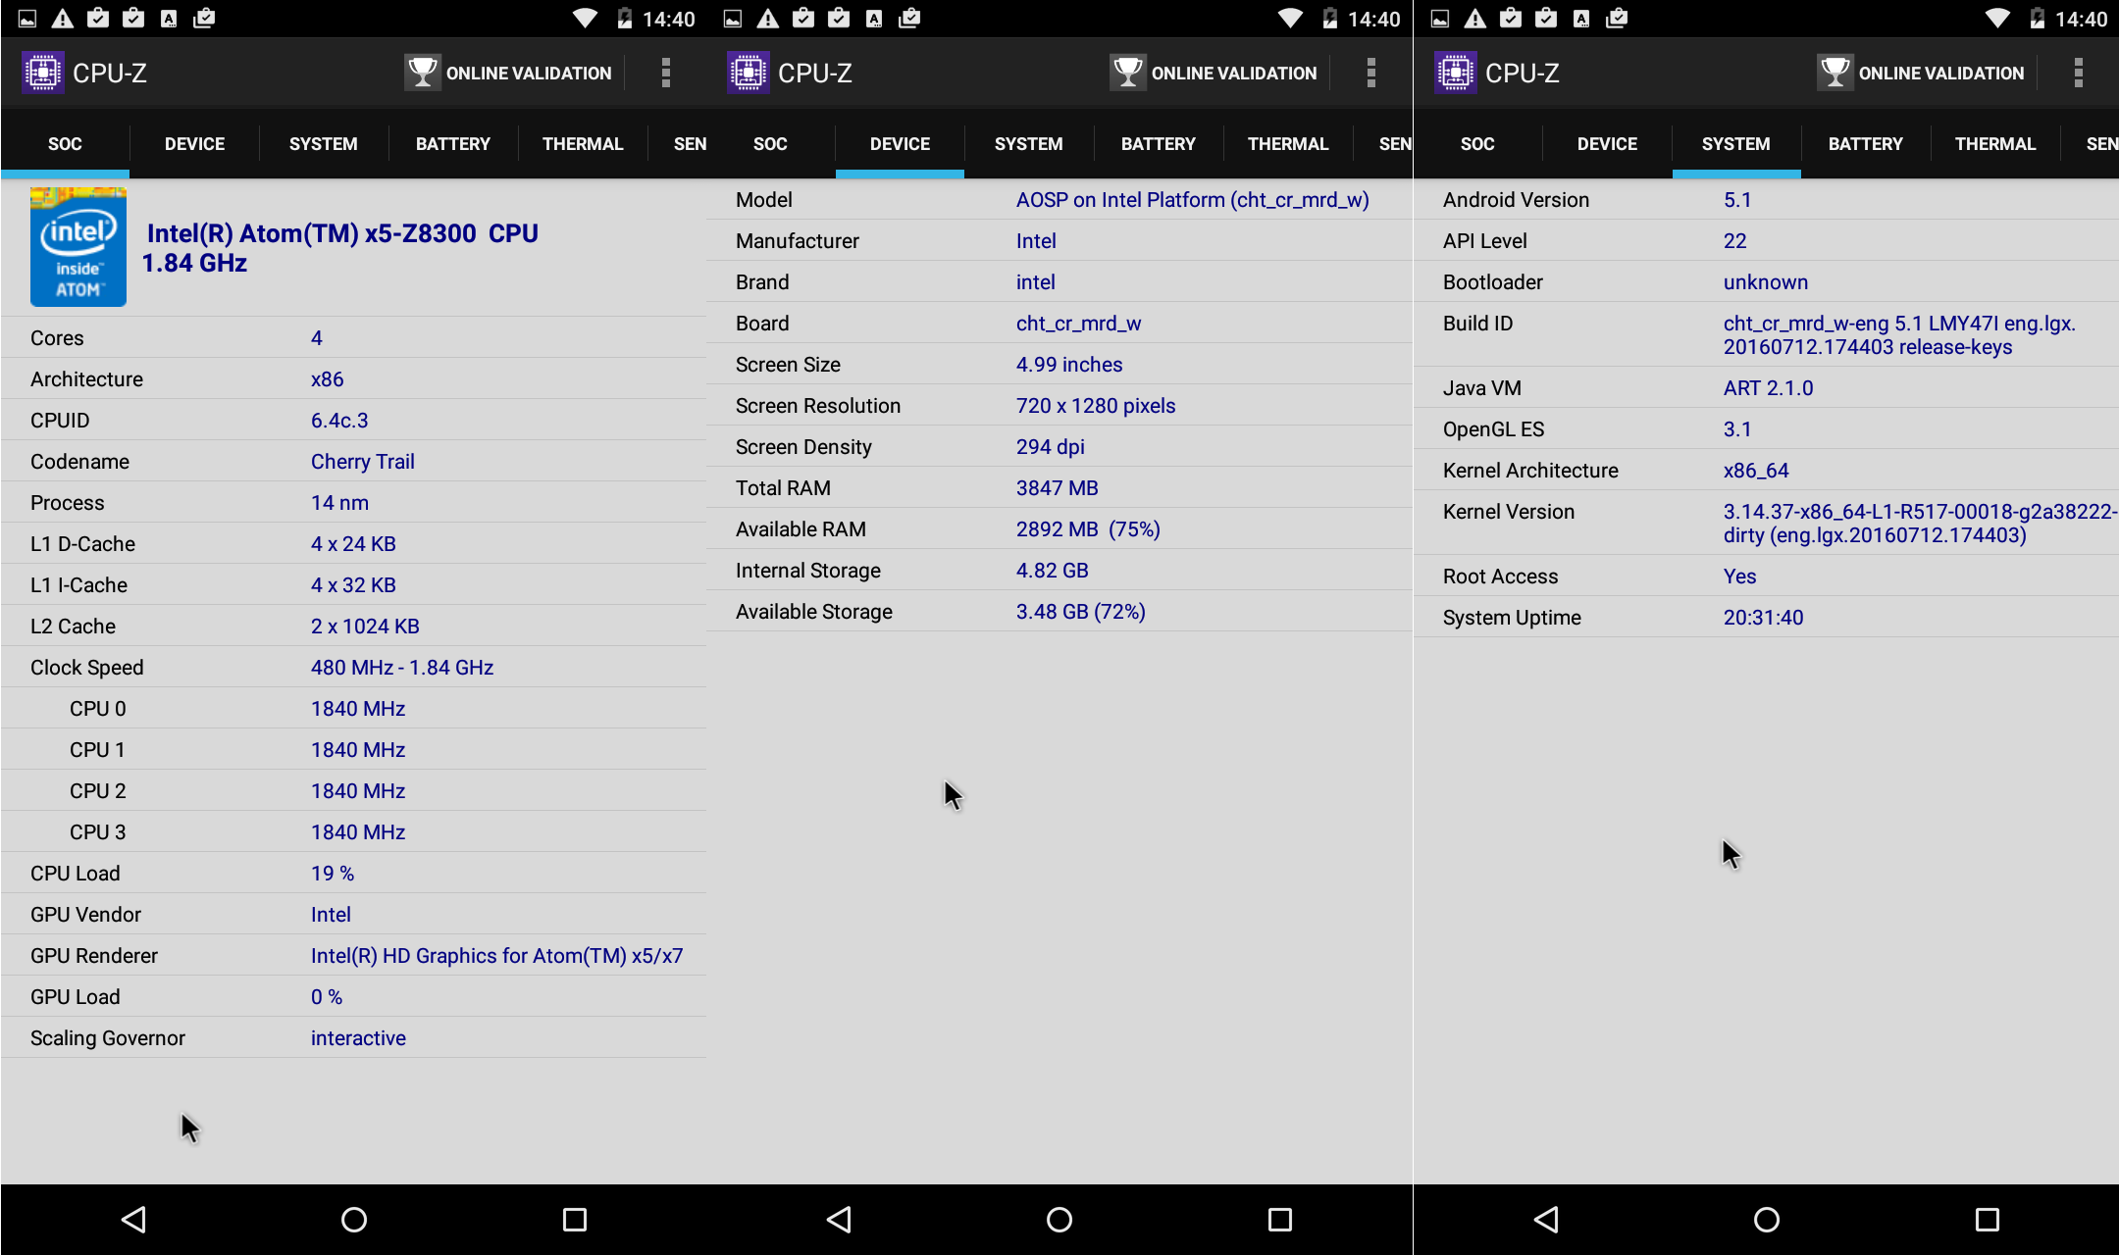The image size is (2119, 1255).
Task: Tap battery icon in right status bar
Action: [2038, 18]
